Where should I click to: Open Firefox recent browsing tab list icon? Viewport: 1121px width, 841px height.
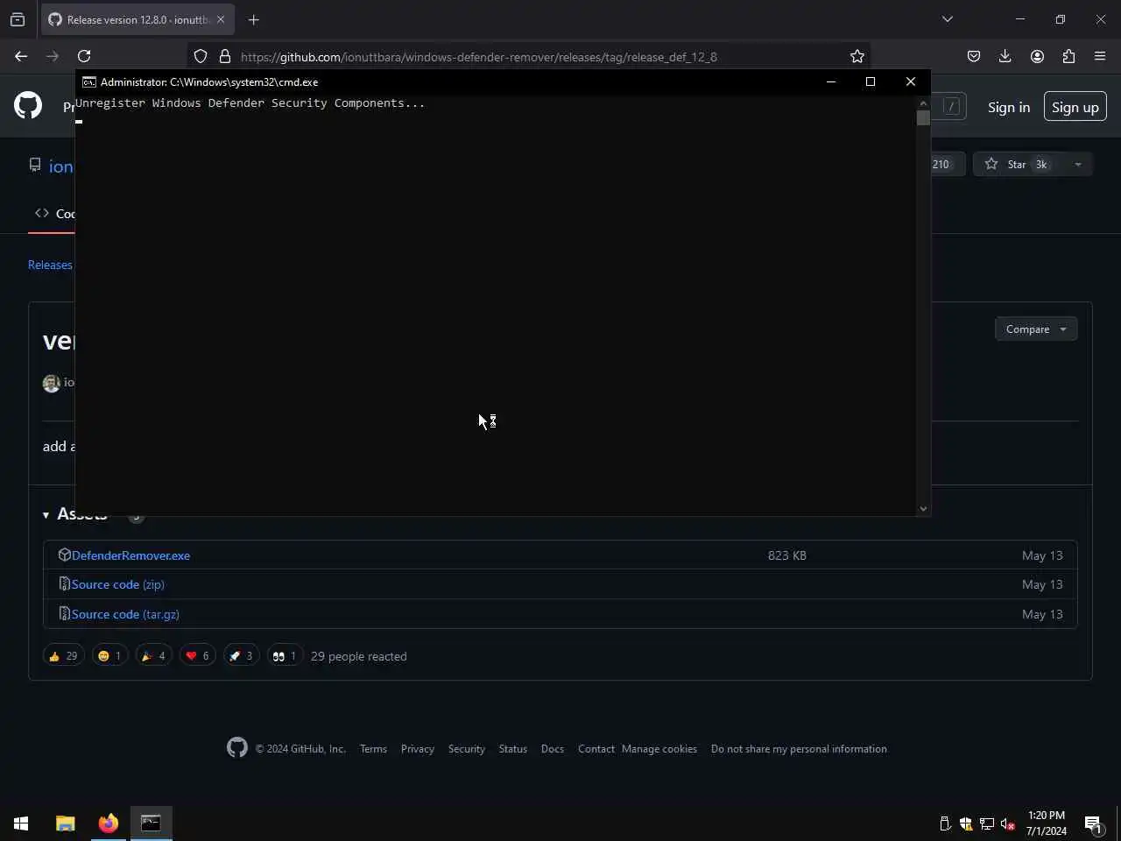pos(18,19)
